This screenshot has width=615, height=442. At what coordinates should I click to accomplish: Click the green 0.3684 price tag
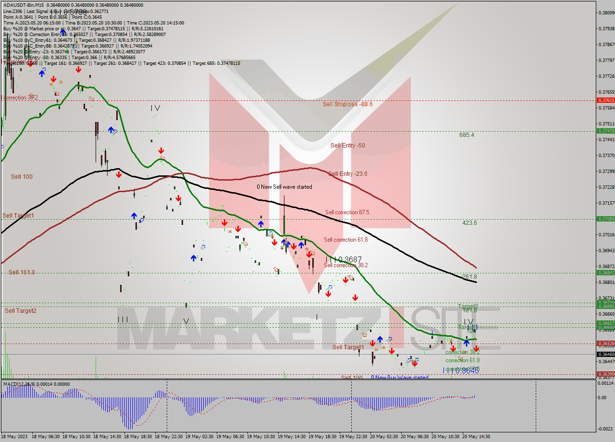pyautogui.click(x=605, y=272)
